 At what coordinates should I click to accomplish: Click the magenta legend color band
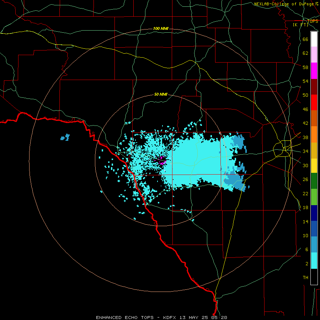point(314,71)
